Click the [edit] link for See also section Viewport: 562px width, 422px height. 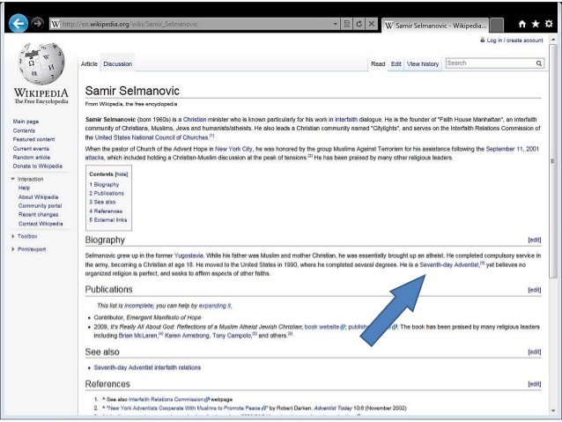[x=535, y=352]
